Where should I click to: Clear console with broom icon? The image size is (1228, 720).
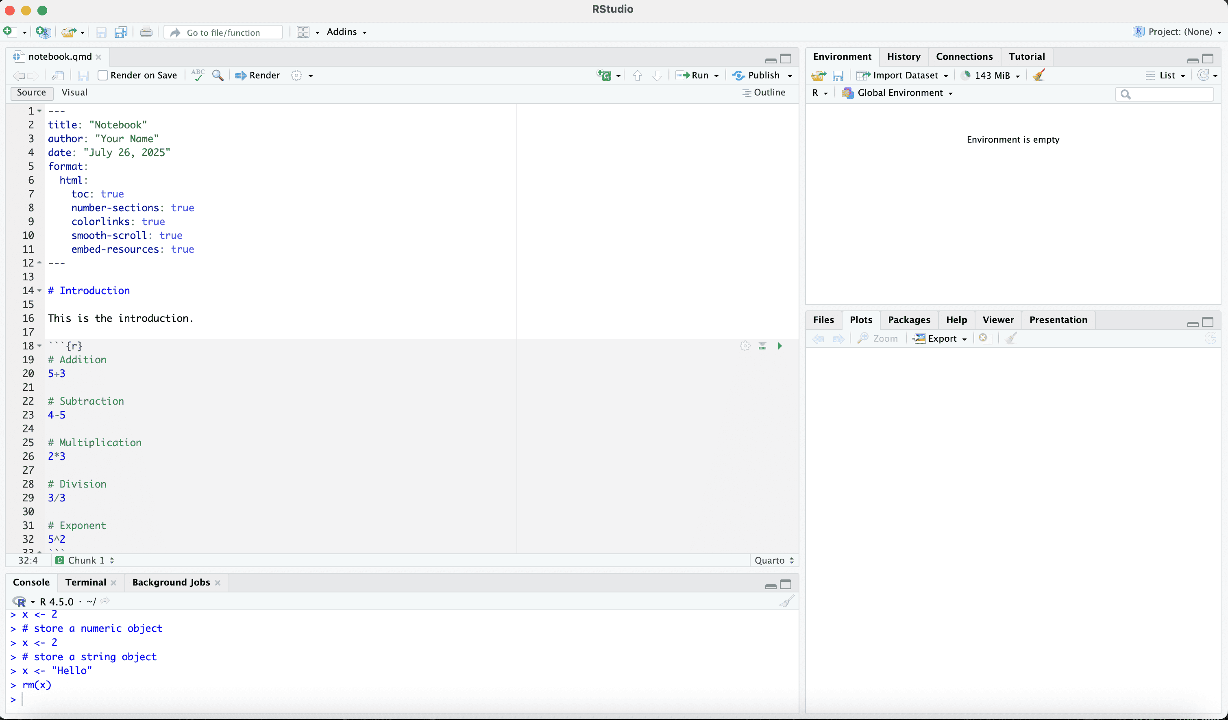786,601
